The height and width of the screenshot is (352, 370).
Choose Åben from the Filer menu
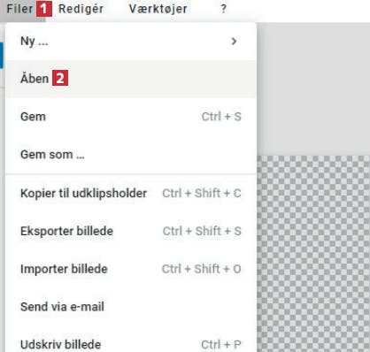pyautogui.click(x=131, y=79)
